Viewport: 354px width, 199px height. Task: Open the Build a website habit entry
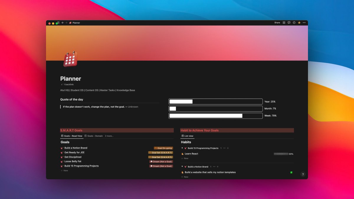(210, 172)
